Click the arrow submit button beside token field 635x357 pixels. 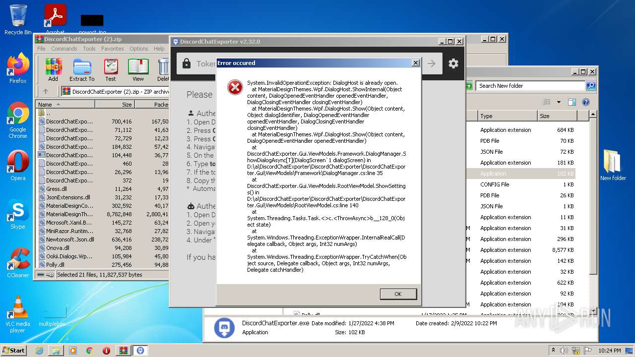(x=432, y=63)
